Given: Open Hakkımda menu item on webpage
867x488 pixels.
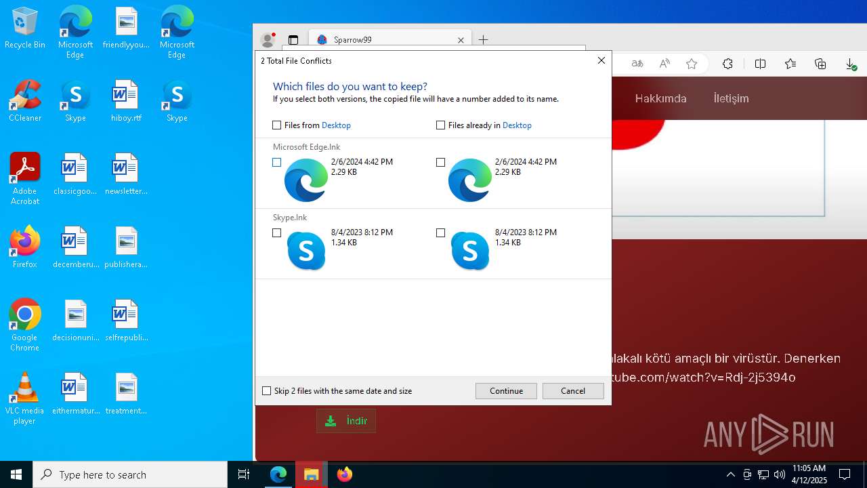Looking at the screenshot, I should (660, 98).
